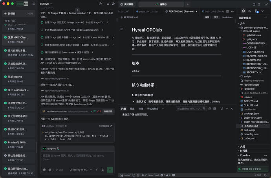Screen dimensions: 271x178
Task: Click the copy icon in problems panel toolbar
Action: pos(210,108)
